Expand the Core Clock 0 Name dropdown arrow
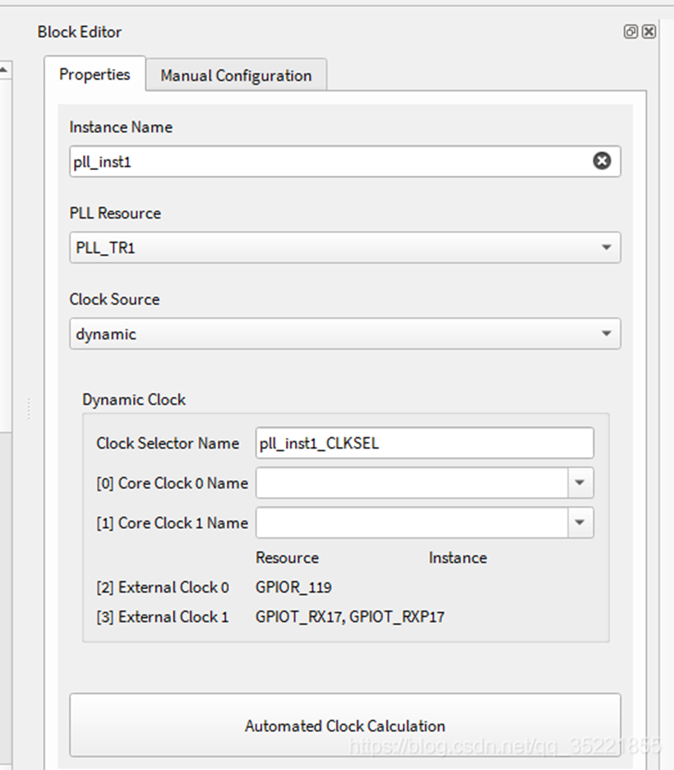The width and height of the screenshot is (674, 770). [x=580, y=482]
